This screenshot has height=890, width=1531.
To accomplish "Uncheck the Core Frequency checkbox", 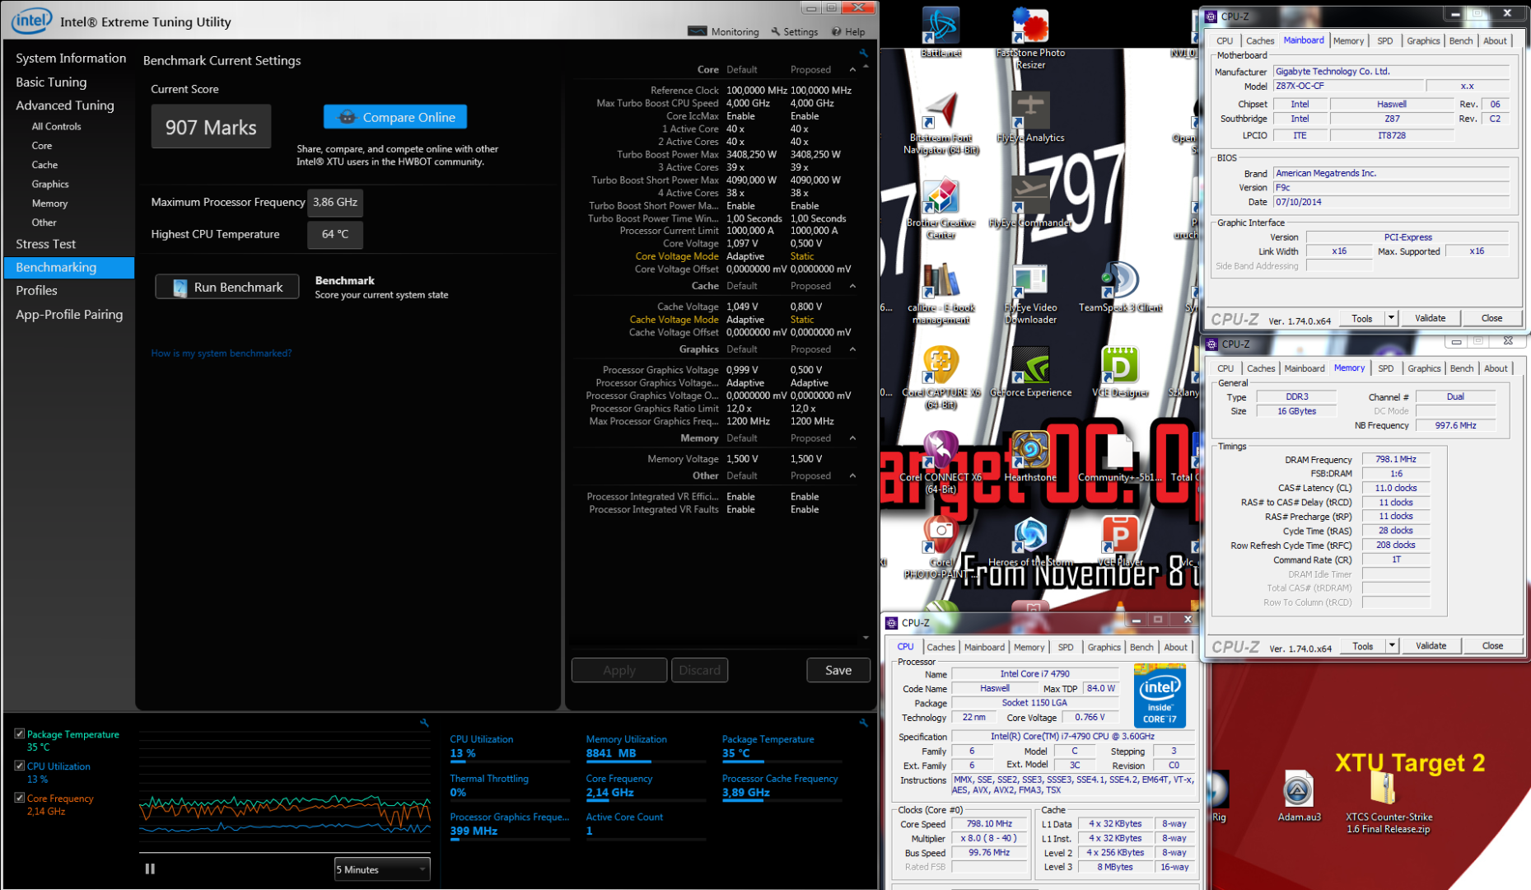I will coord(20,798).
